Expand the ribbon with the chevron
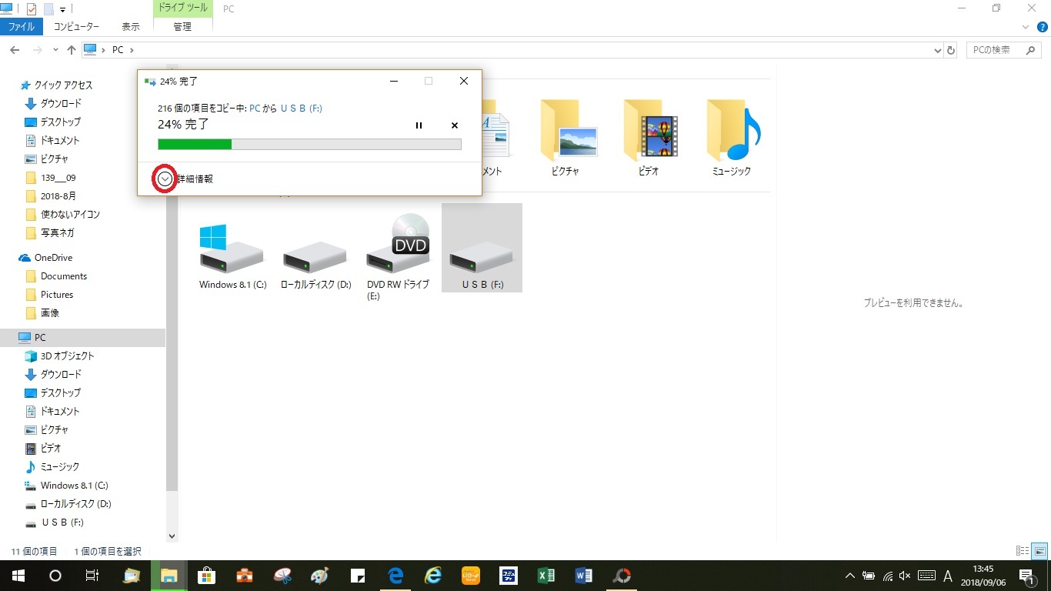The width and height of the screenshot is (1051, 591). click(x=1026, y=26)
